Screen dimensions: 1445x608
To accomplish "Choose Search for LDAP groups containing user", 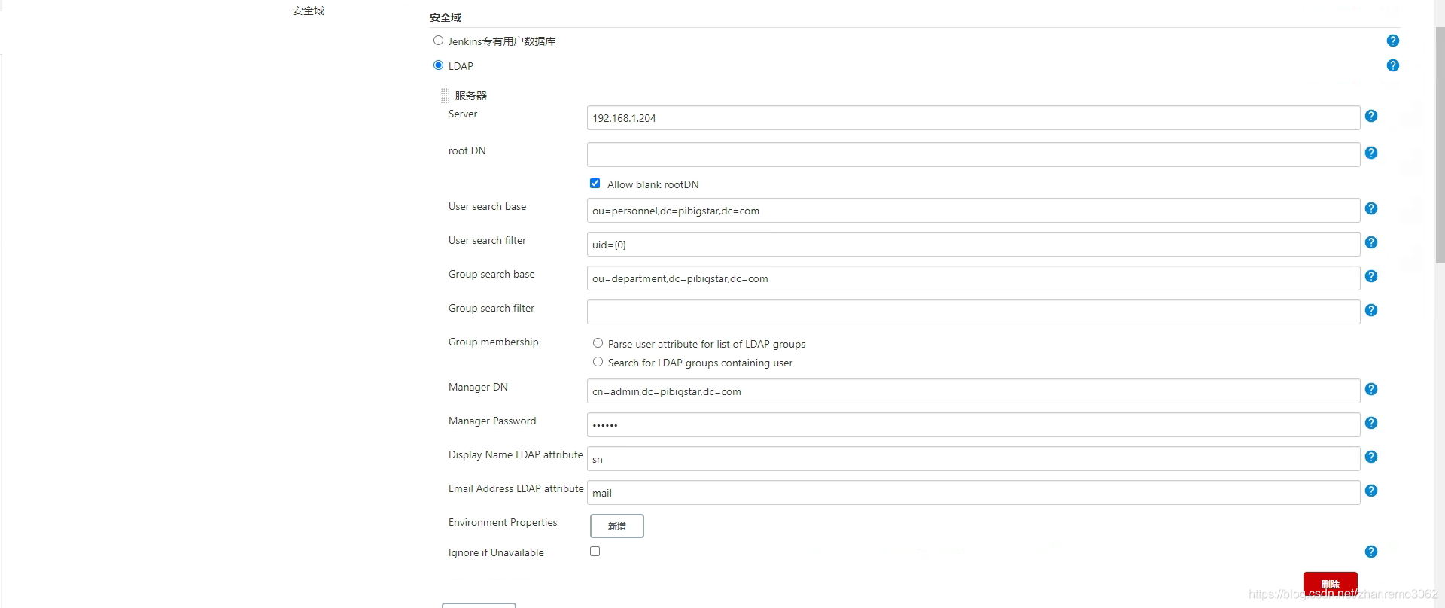I will click(x=598, y=362).
